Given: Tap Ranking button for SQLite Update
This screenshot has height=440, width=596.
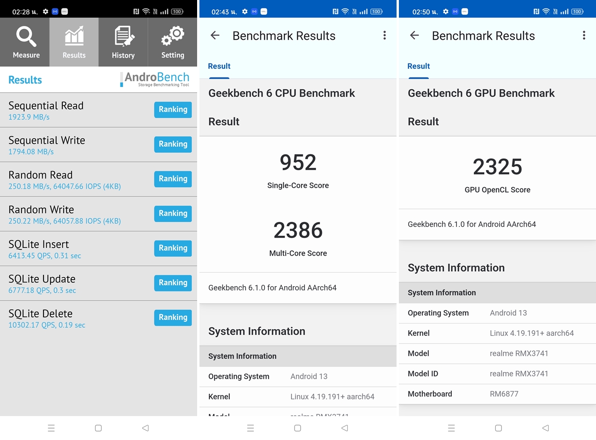Looking at the screenshot, I should (173, 282).
